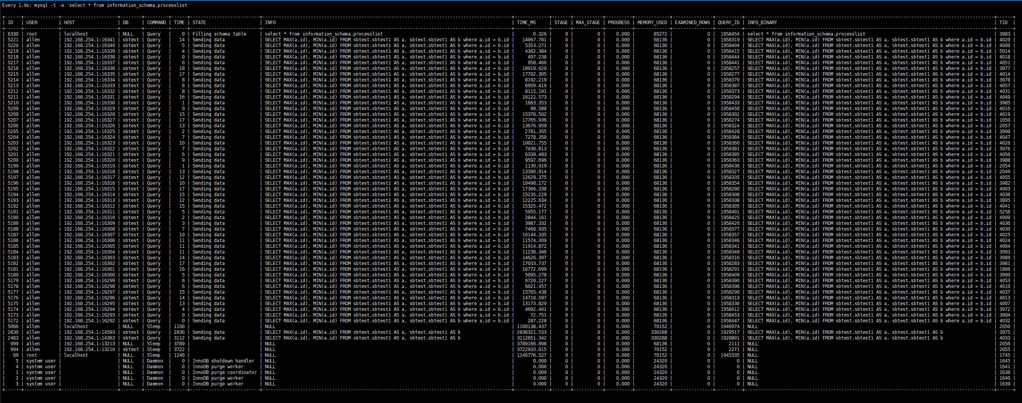Click process ID 6330 cell

coord(13,34)
